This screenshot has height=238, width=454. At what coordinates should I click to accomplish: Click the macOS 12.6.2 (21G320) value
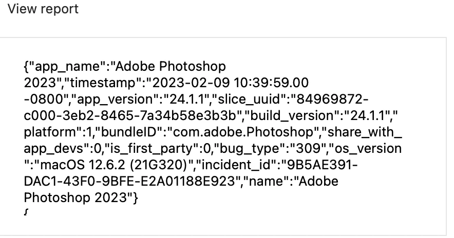coord(114,165)
